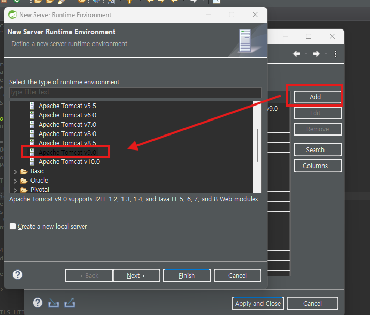Select Apache Tomcat v9.0 runtime

pyautogui.click(x=67, y=152)
